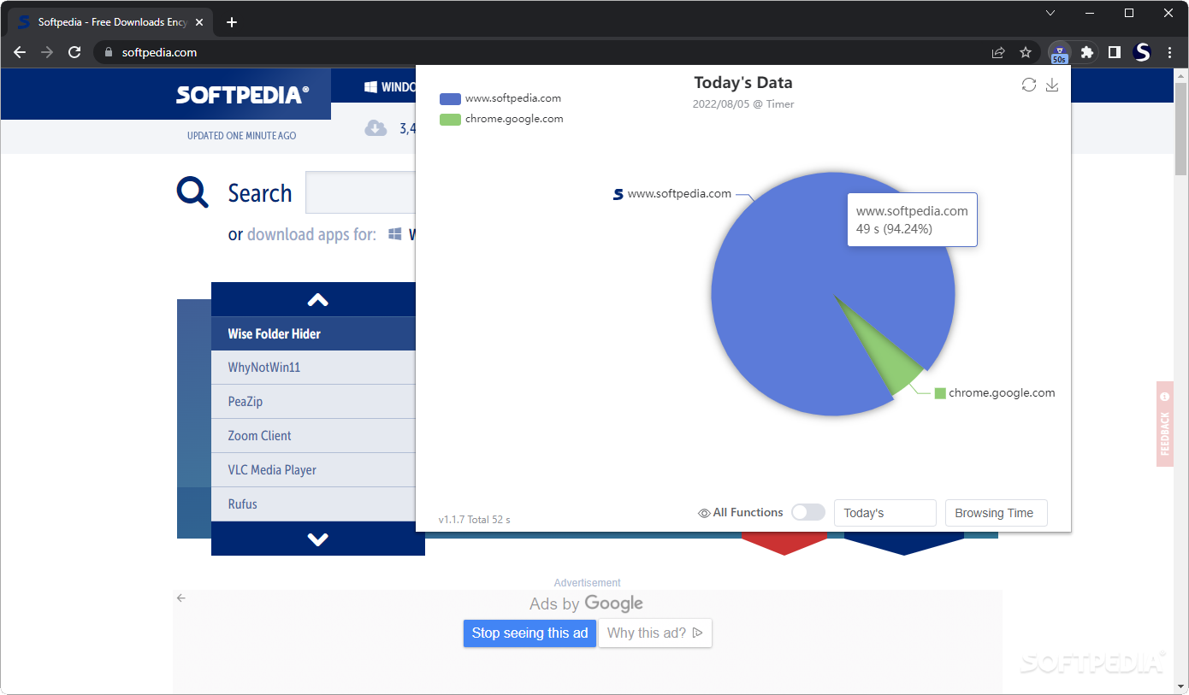
Task: Click the Softpedia favicon beside pie label
Action: pos(618,194)
